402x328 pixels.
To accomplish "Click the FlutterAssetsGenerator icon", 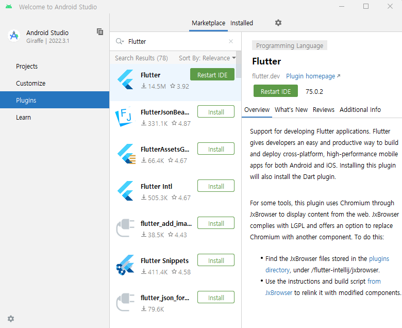I will click(126, 154).
